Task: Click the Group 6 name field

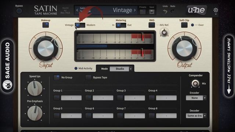Action: [103, 115]
